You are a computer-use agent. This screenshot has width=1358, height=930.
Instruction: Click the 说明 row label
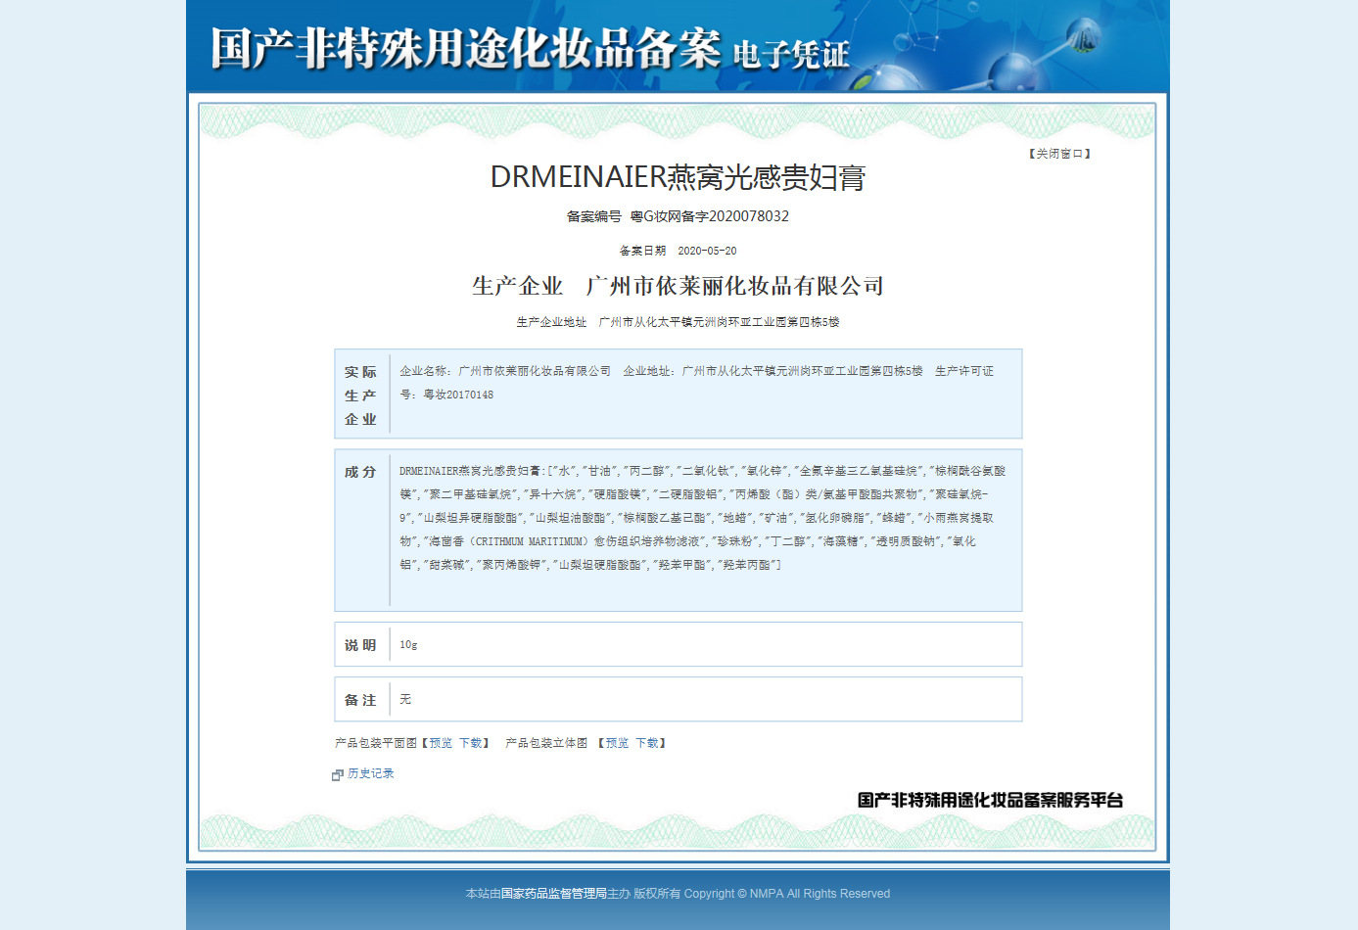[360, 645]
